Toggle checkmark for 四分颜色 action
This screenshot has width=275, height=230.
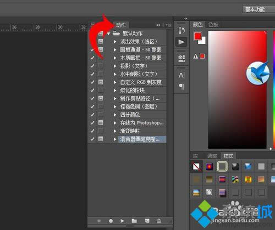point(92,115)
